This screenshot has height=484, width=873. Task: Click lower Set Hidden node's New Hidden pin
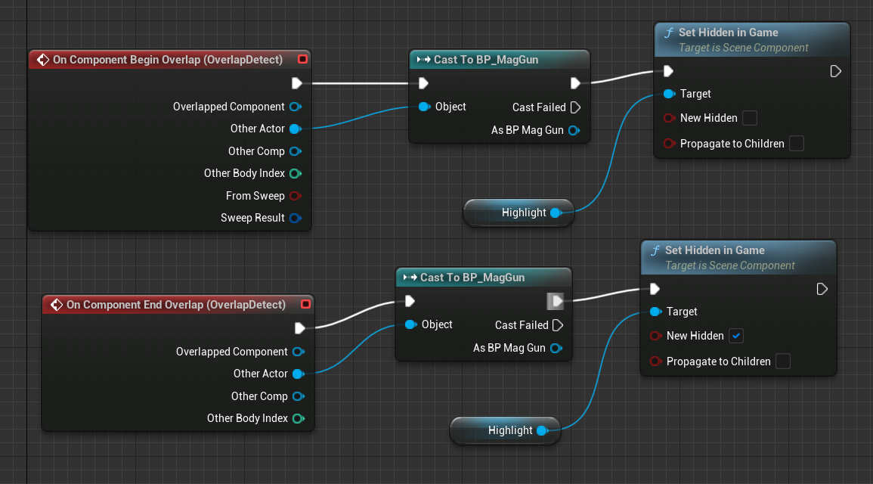[x=656, y=336]
